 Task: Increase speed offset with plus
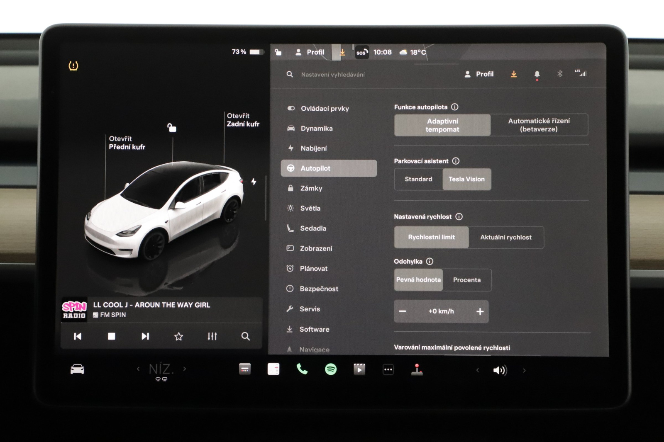pyautogui.click(x=480, y=311)
